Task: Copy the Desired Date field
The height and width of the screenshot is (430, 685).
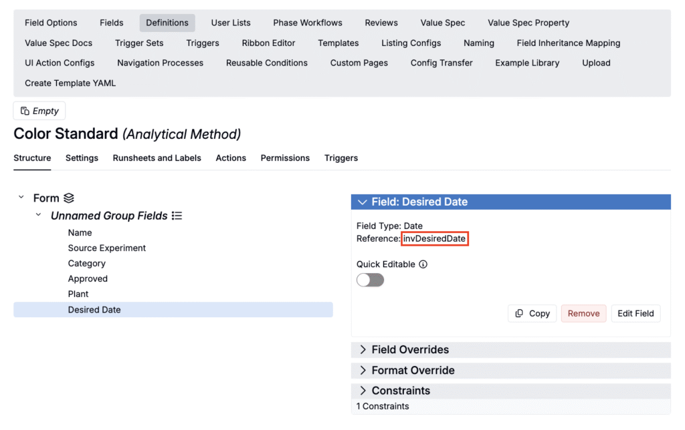Action: (x=532, y=313)
